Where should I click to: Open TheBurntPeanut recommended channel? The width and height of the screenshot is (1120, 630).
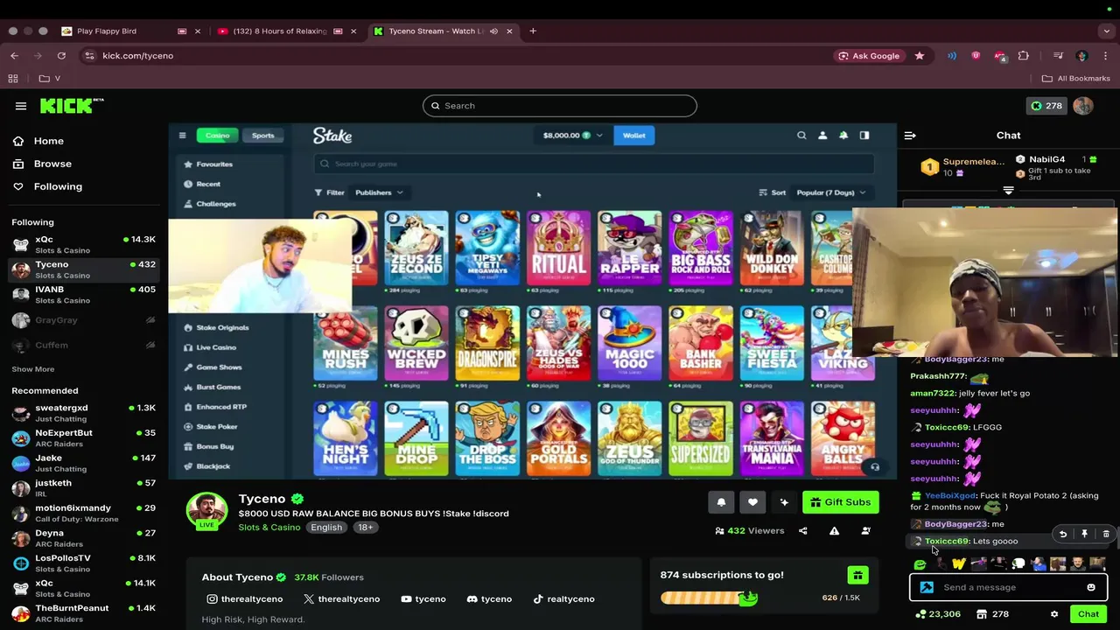83,612
